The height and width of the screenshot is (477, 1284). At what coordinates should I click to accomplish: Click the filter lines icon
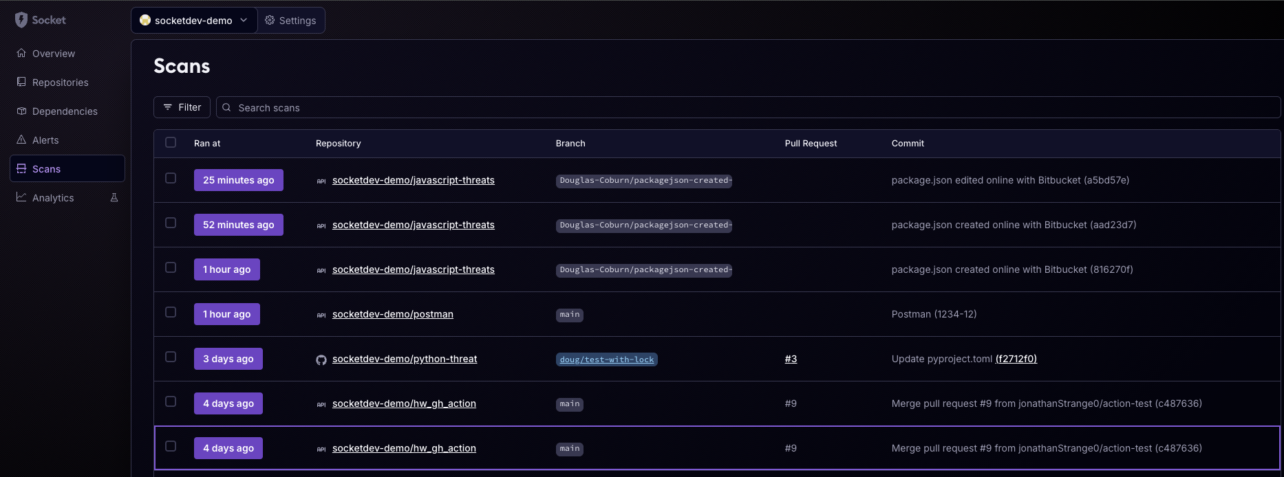point(167,107)
